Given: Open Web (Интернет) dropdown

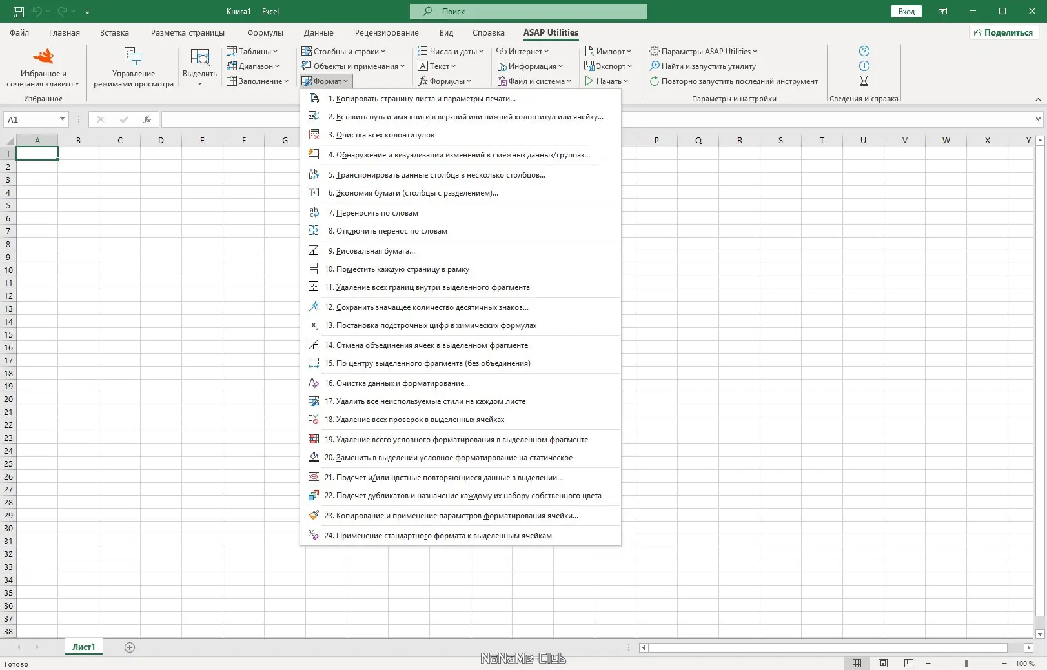Looking at the screenshot, I should coord(522,52).
